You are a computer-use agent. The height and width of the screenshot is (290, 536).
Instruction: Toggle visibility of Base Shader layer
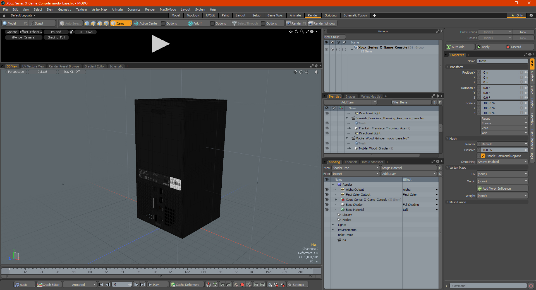pos(327,205)
